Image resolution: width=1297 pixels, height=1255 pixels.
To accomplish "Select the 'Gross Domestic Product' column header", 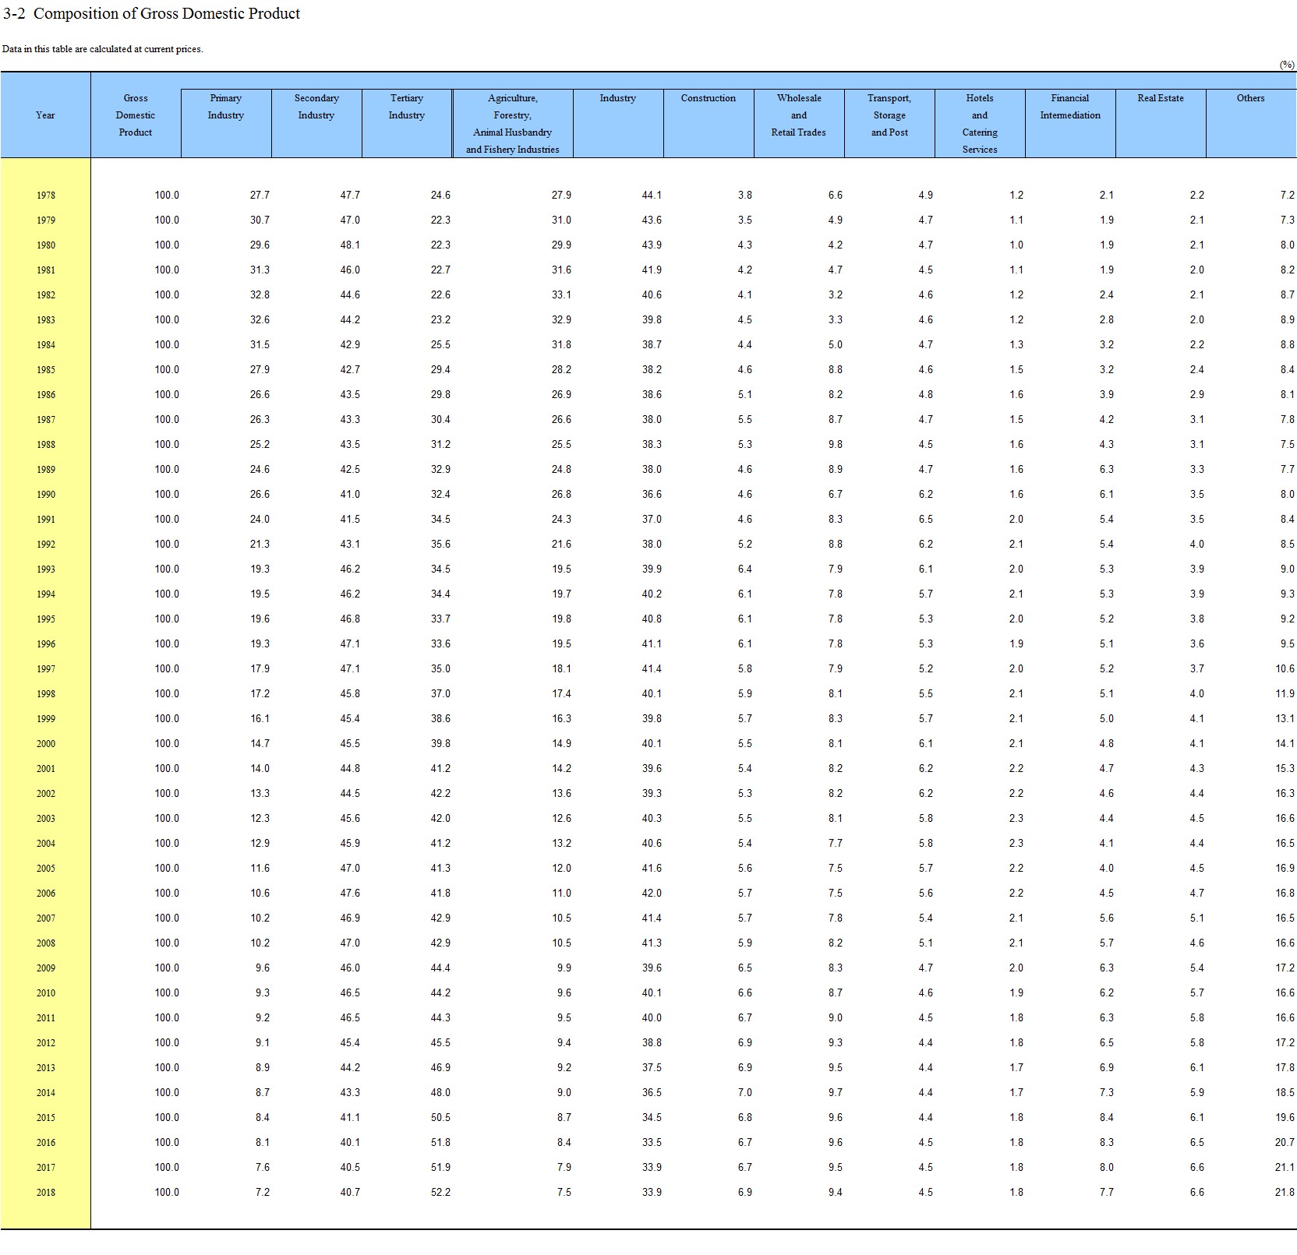I will tap(136, 115).
